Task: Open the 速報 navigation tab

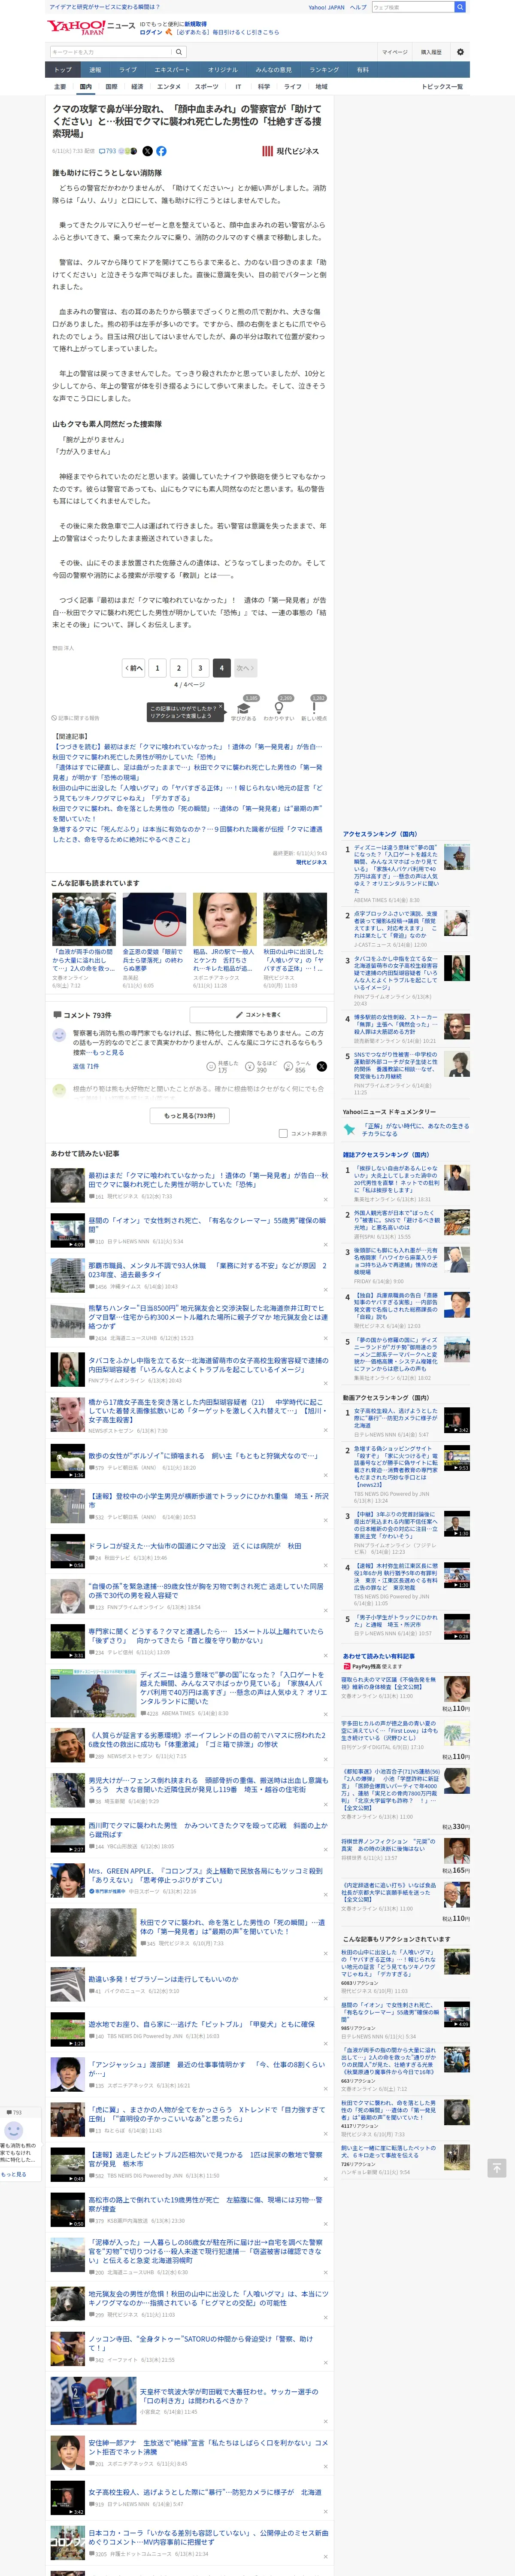Action: (x=95, y=70)
